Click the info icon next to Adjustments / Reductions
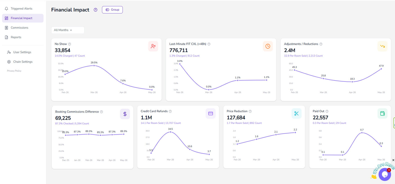Image resolution: width=395 pixels, height=184 pixels. (x=321, y=44)
